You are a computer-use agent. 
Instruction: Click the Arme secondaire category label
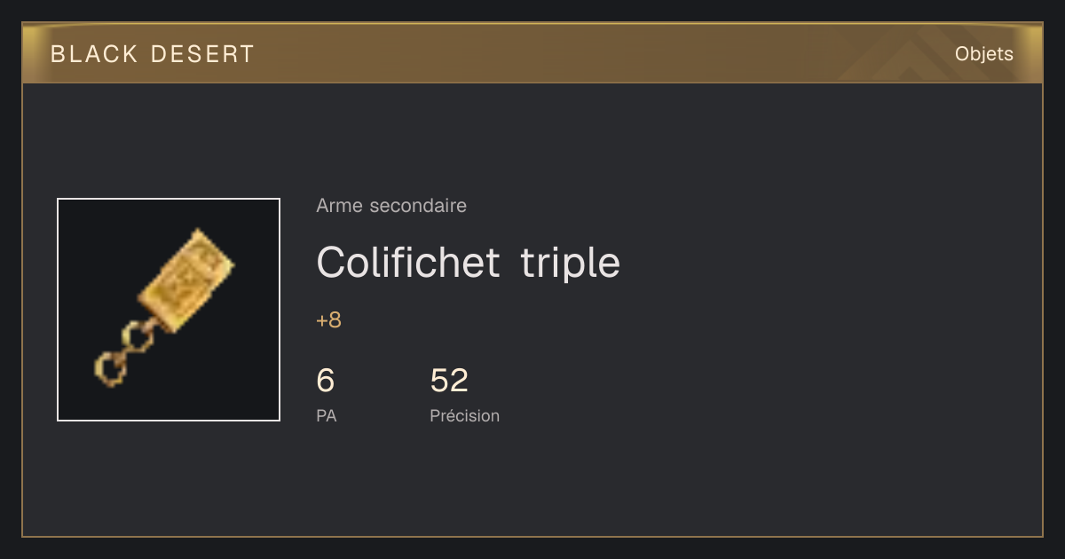391,206
